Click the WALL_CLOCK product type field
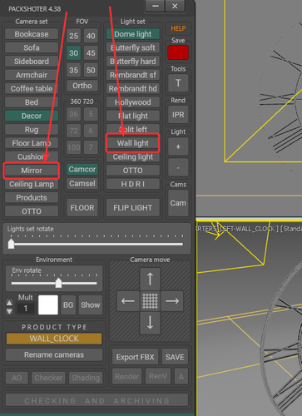Viewport: 302px width, 416px height. coord(54,339)
